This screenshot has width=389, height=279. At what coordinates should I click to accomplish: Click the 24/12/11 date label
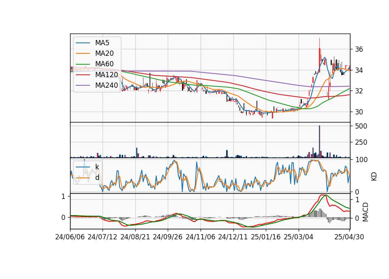pyautogui.click(x=233, y=237)
